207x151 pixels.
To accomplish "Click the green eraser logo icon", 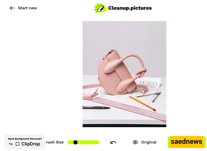I will (x=100, y=8).
